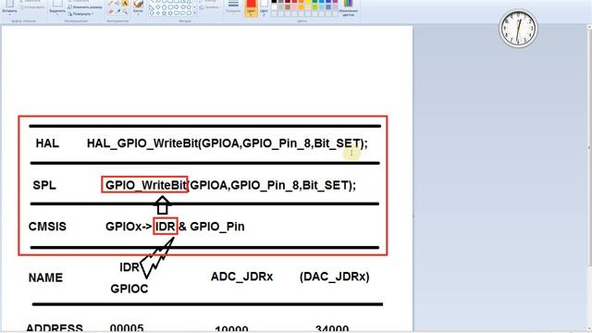Image resolution: width=592 pixels, height=333 pixels.
Task: Click the vertical scrollbar of Paint canvas
Action: click(x=589, y=178)
